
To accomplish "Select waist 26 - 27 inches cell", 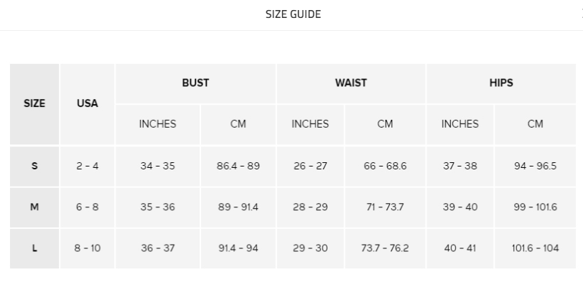I will point(310,166).
